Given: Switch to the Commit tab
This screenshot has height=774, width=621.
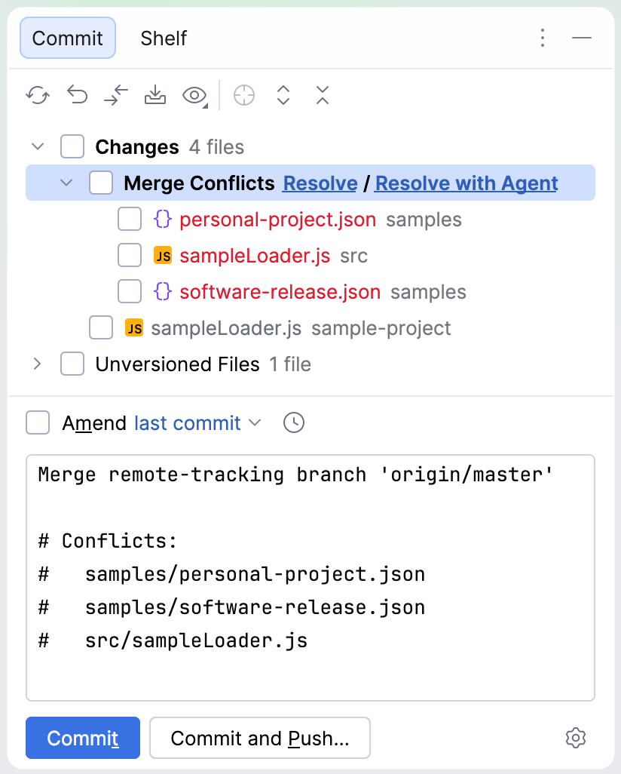Looking at the screenshot, I should [x=68, y=38].
